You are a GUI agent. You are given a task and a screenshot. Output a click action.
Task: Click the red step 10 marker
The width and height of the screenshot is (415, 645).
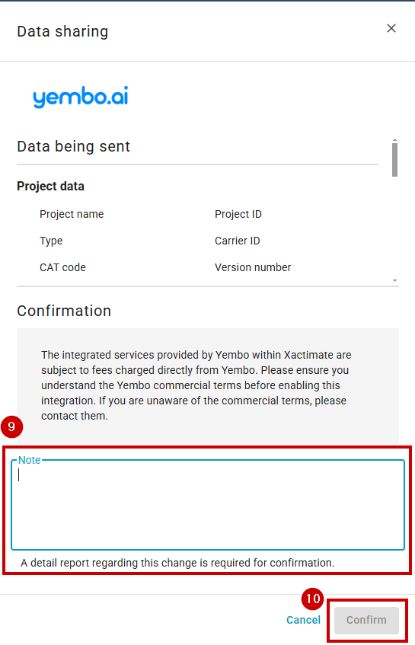(x=313, y=599)
